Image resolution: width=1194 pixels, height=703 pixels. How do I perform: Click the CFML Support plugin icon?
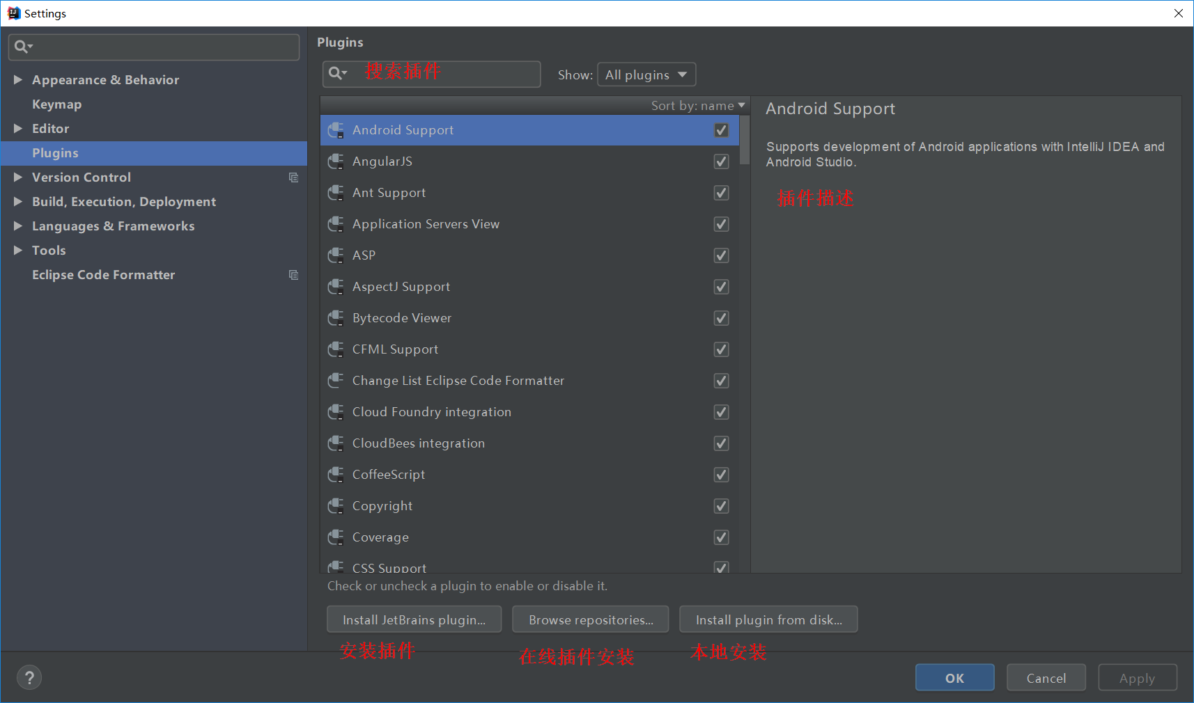(x=336, y=349)
